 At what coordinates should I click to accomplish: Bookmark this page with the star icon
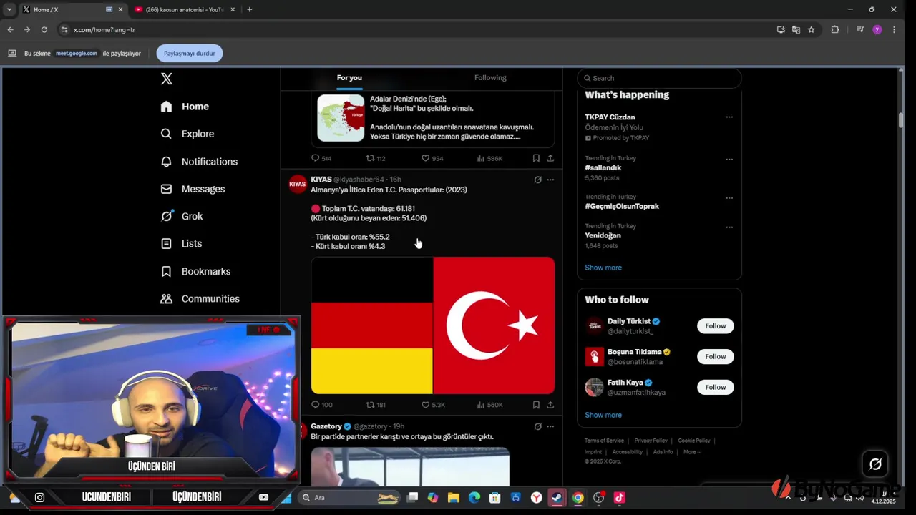click(x=811, y=30)
